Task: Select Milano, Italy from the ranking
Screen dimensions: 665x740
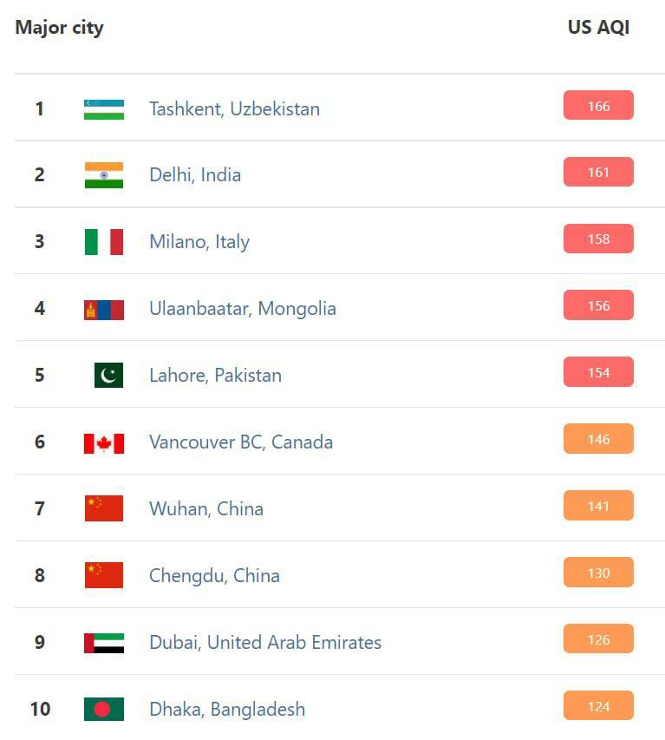Action: 199,242
